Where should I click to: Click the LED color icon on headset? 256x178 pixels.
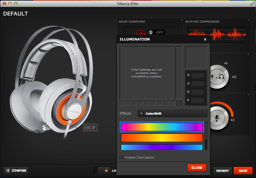(94, 127)
